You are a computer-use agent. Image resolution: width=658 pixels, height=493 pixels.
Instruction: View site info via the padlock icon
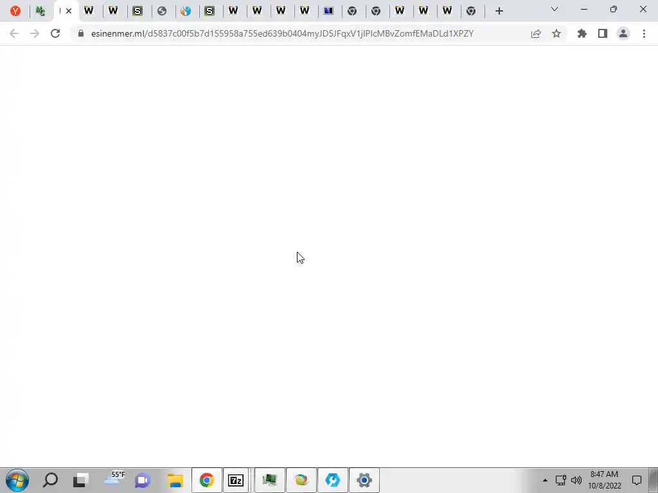(x=81, y=33)
